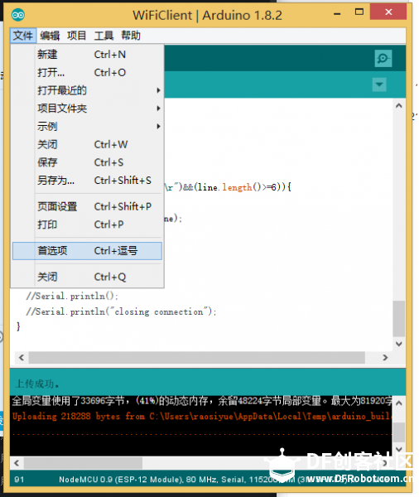Expand the 项目文件夹 submenu
Viewport: 419px width, 497px height.
tap(87, 109)
